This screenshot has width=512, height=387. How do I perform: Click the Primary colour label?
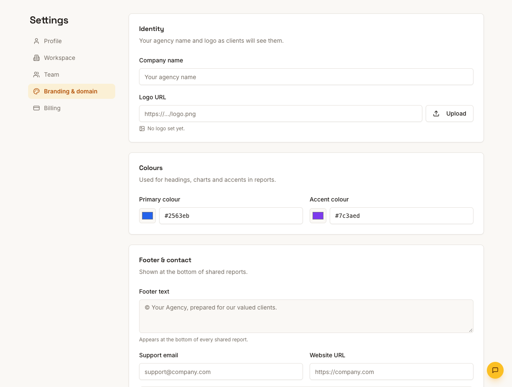[x=160, y=199]
